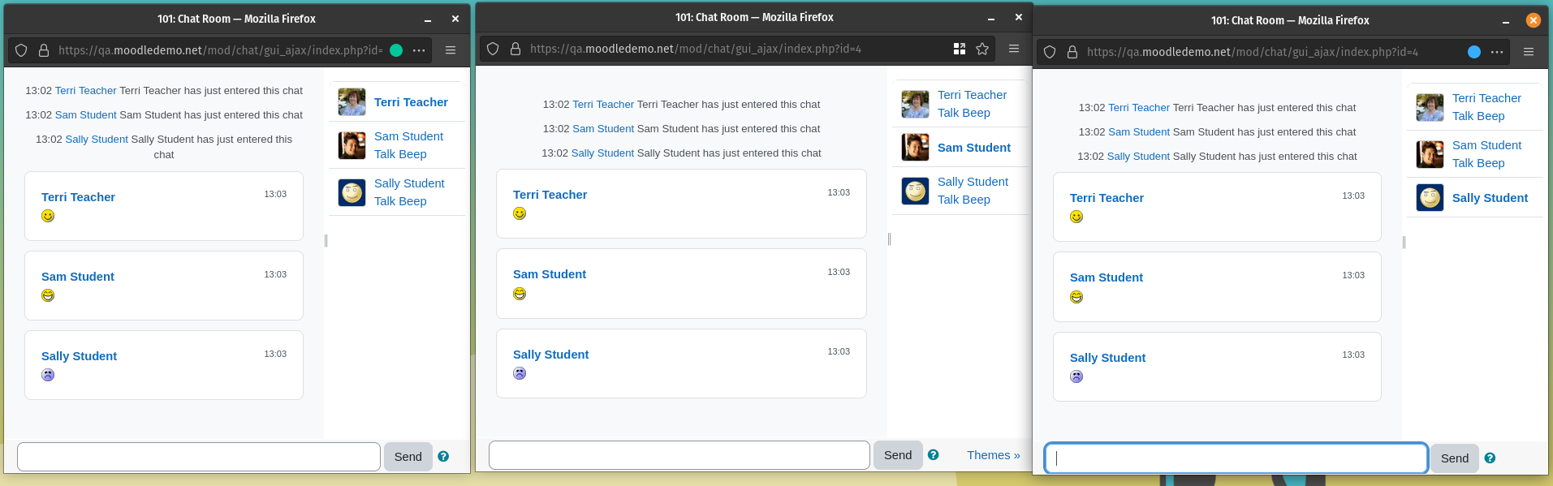Focus message input field in middle window

click(x=679, y=455)
